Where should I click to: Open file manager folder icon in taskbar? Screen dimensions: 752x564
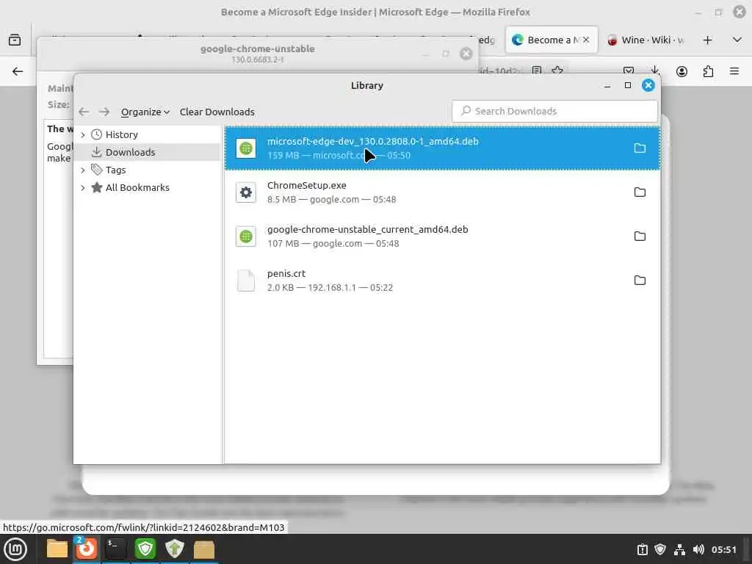coord(57,549)
